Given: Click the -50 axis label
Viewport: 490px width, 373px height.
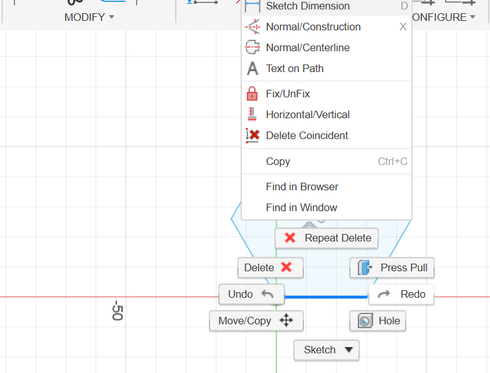Looking at the screenshot, I should click(x=118, y=310).
